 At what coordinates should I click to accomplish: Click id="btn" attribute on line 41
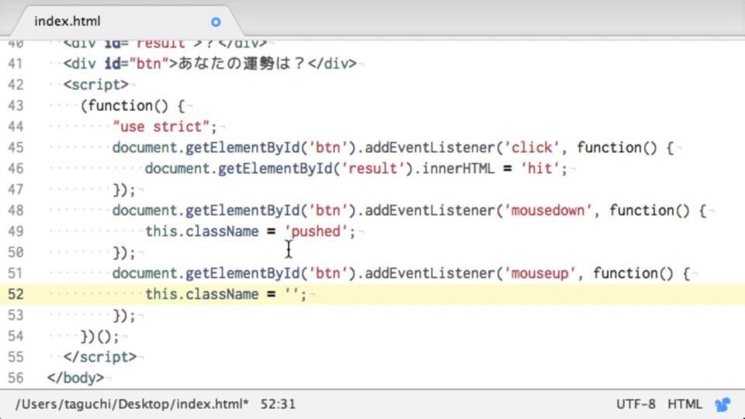(137, 64)
